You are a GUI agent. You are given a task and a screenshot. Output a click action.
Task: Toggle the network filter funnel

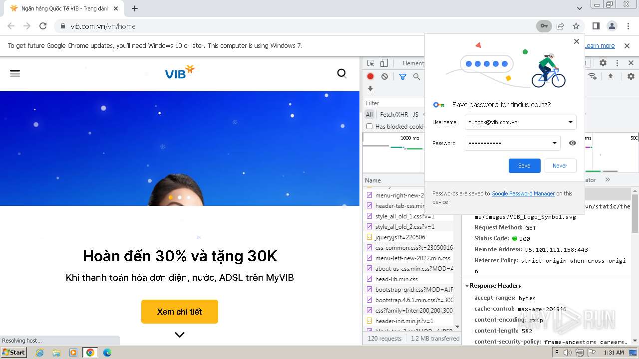click(403, 76)
